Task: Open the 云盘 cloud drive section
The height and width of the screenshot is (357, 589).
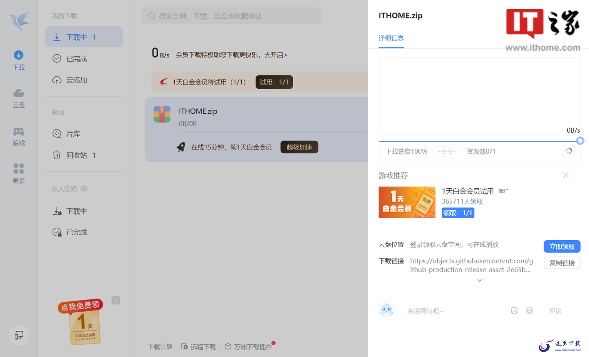Action: pos(19,98)
